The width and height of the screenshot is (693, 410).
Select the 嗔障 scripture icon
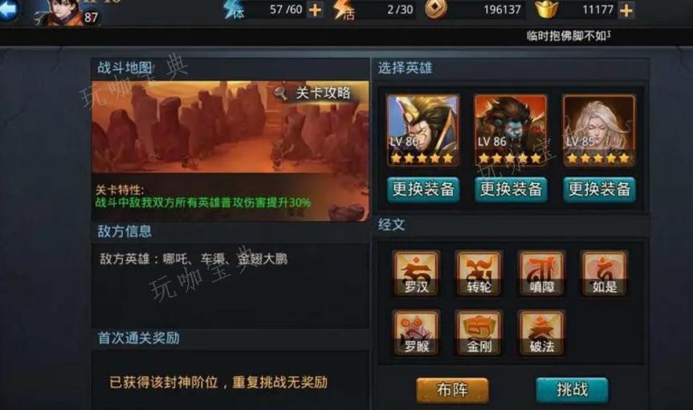click(542, 274)
